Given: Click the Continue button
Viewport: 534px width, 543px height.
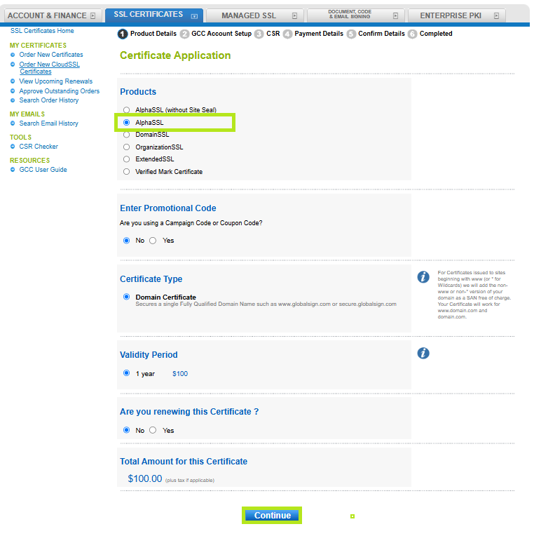Looking at the screenshot, I should pos(272,516).
